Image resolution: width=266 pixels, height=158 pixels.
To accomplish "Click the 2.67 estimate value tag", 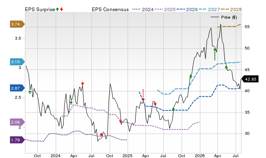I will (x=17, y=88).
